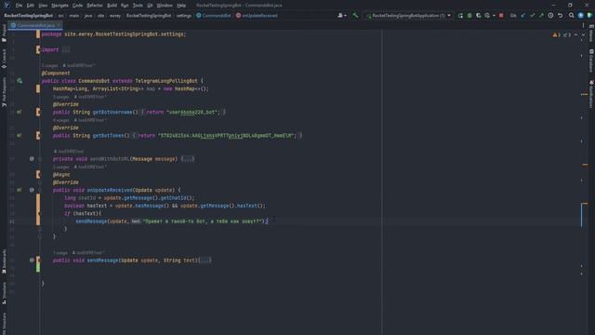Viewport: 595px width, 335px height.
Task: Click the red stop button
Action: coord(501,16)
